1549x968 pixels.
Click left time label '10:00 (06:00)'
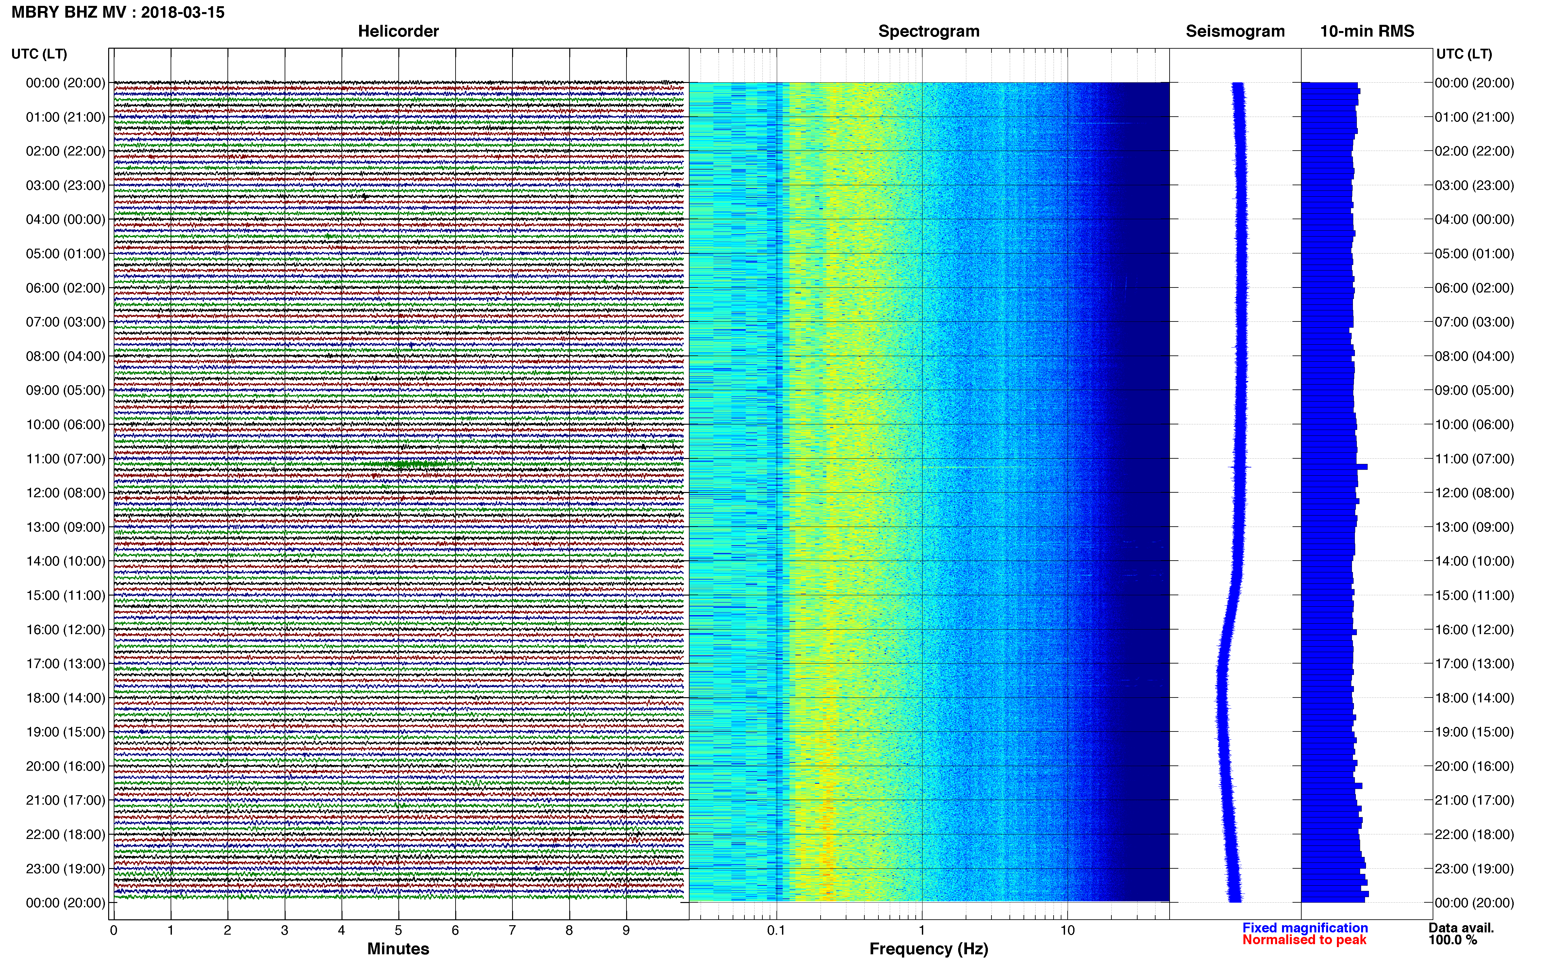[x=65, y=424]
